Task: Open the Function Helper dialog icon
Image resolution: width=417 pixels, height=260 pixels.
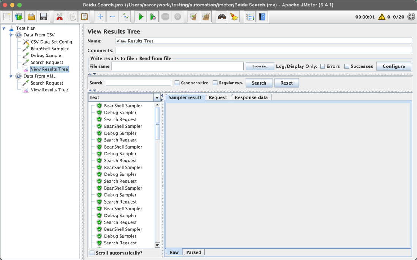Action: 250,17
